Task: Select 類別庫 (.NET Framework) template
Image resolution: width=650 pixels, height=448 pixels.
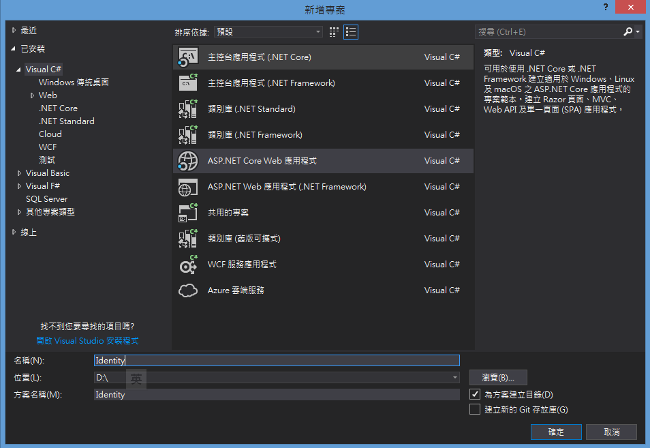Action: pos(323,135)
